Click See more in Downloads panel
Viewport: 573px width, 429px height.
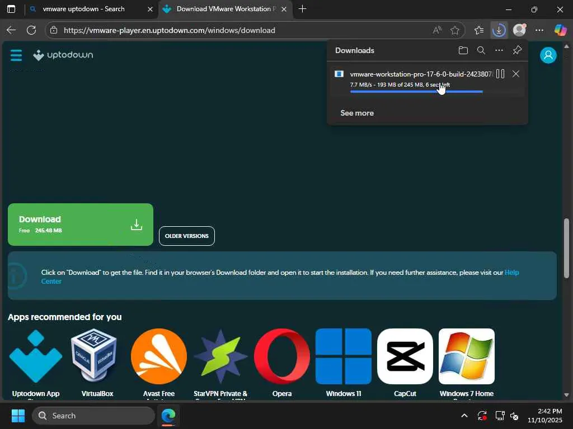[x=357, y=113]
